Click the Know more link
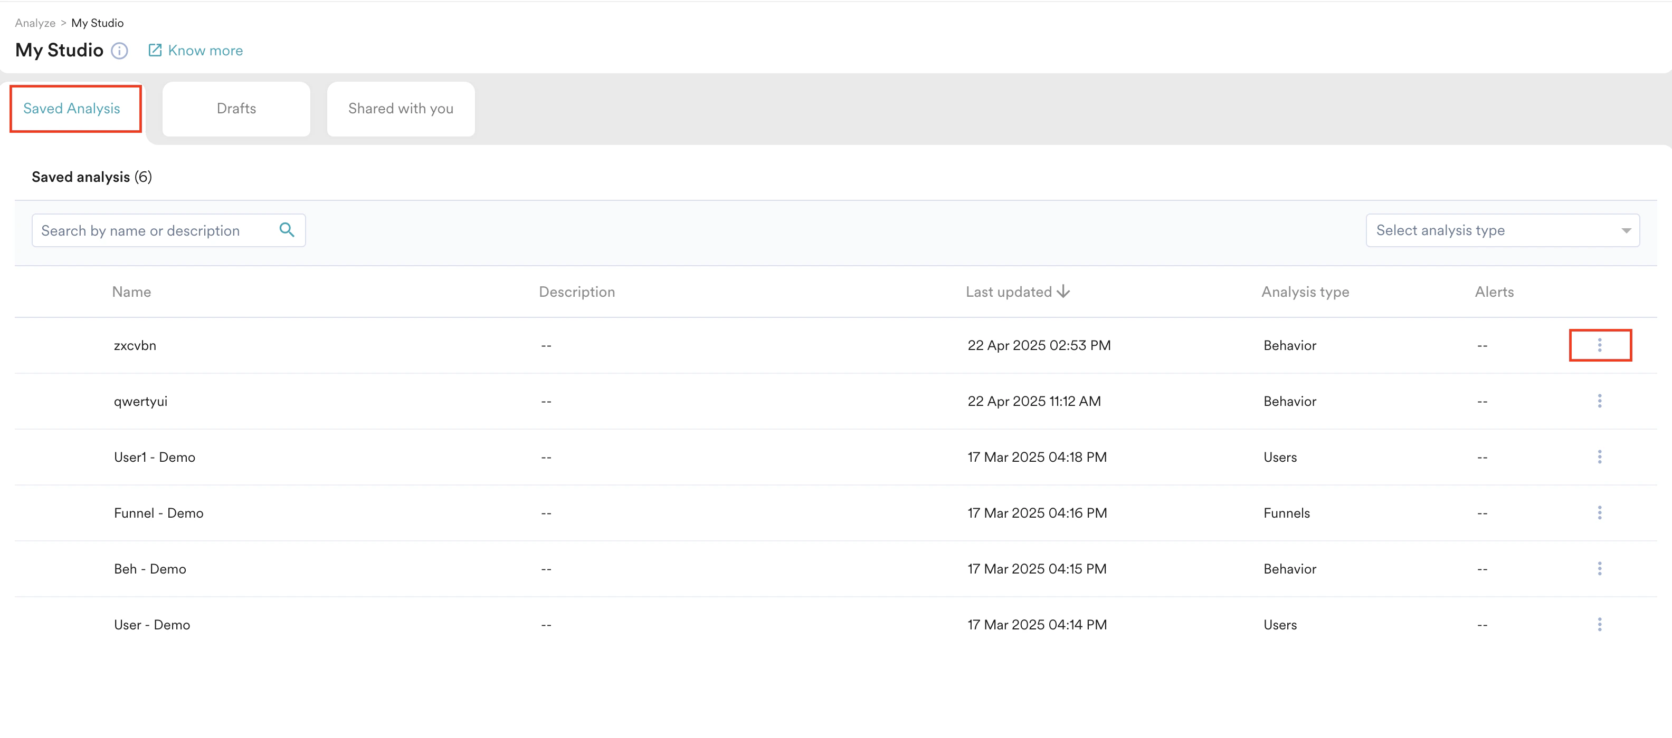 pos(205,50)
